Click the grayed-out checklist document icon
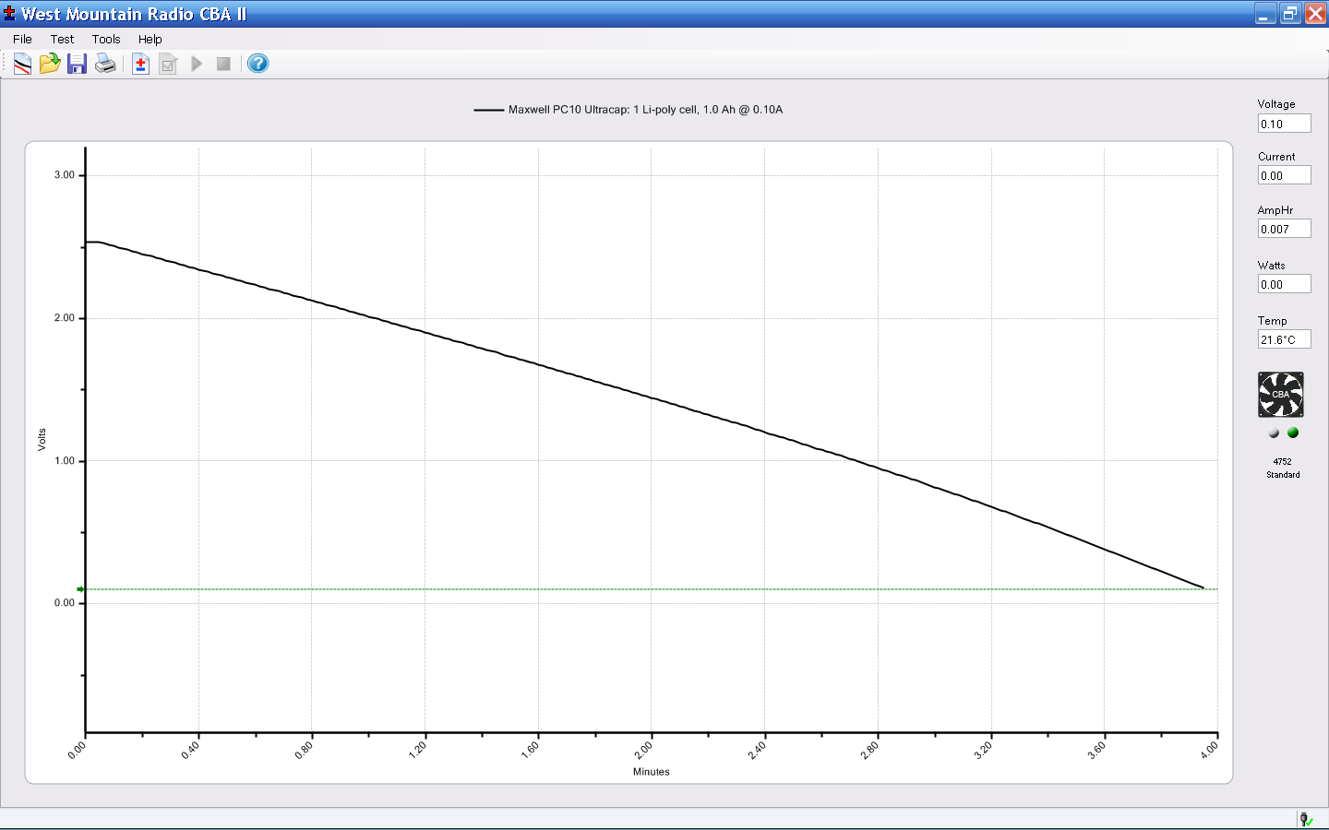The image size is (1329, 830). pos(168,64)
